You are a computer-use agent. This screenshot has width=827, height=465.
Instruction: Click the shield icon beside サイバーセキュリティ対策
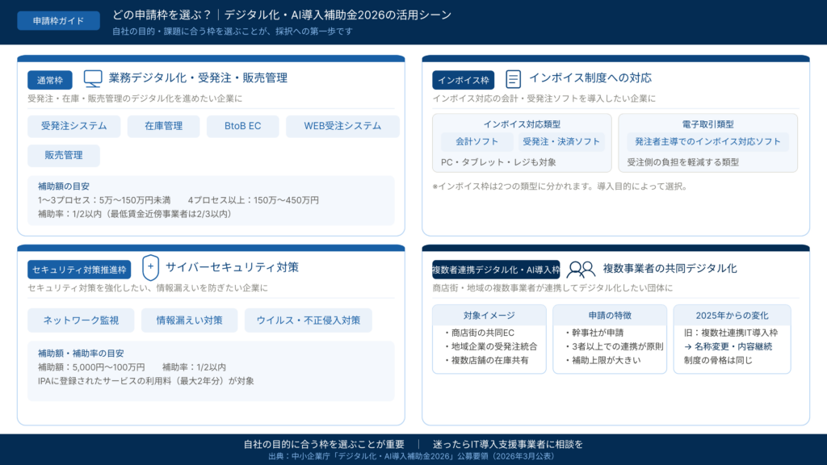click(150, 267)
